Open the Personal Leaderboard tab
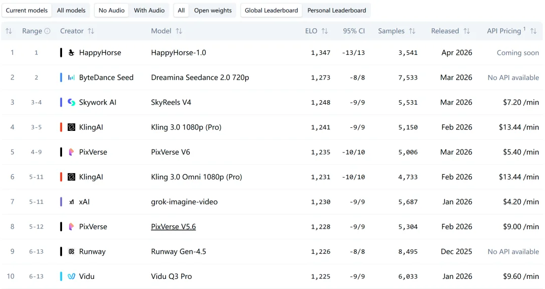This screenshot has height=289, width=545. point(337,11)
